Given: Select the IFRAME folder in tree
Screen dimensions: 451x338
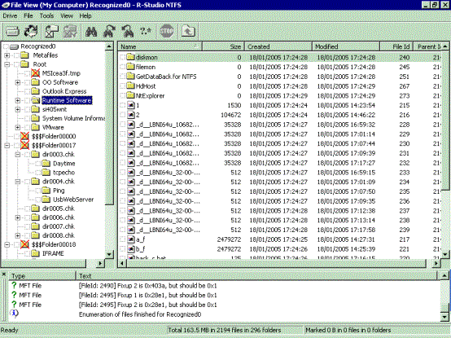Looking at the screenshot, I should tap(53, 253).
